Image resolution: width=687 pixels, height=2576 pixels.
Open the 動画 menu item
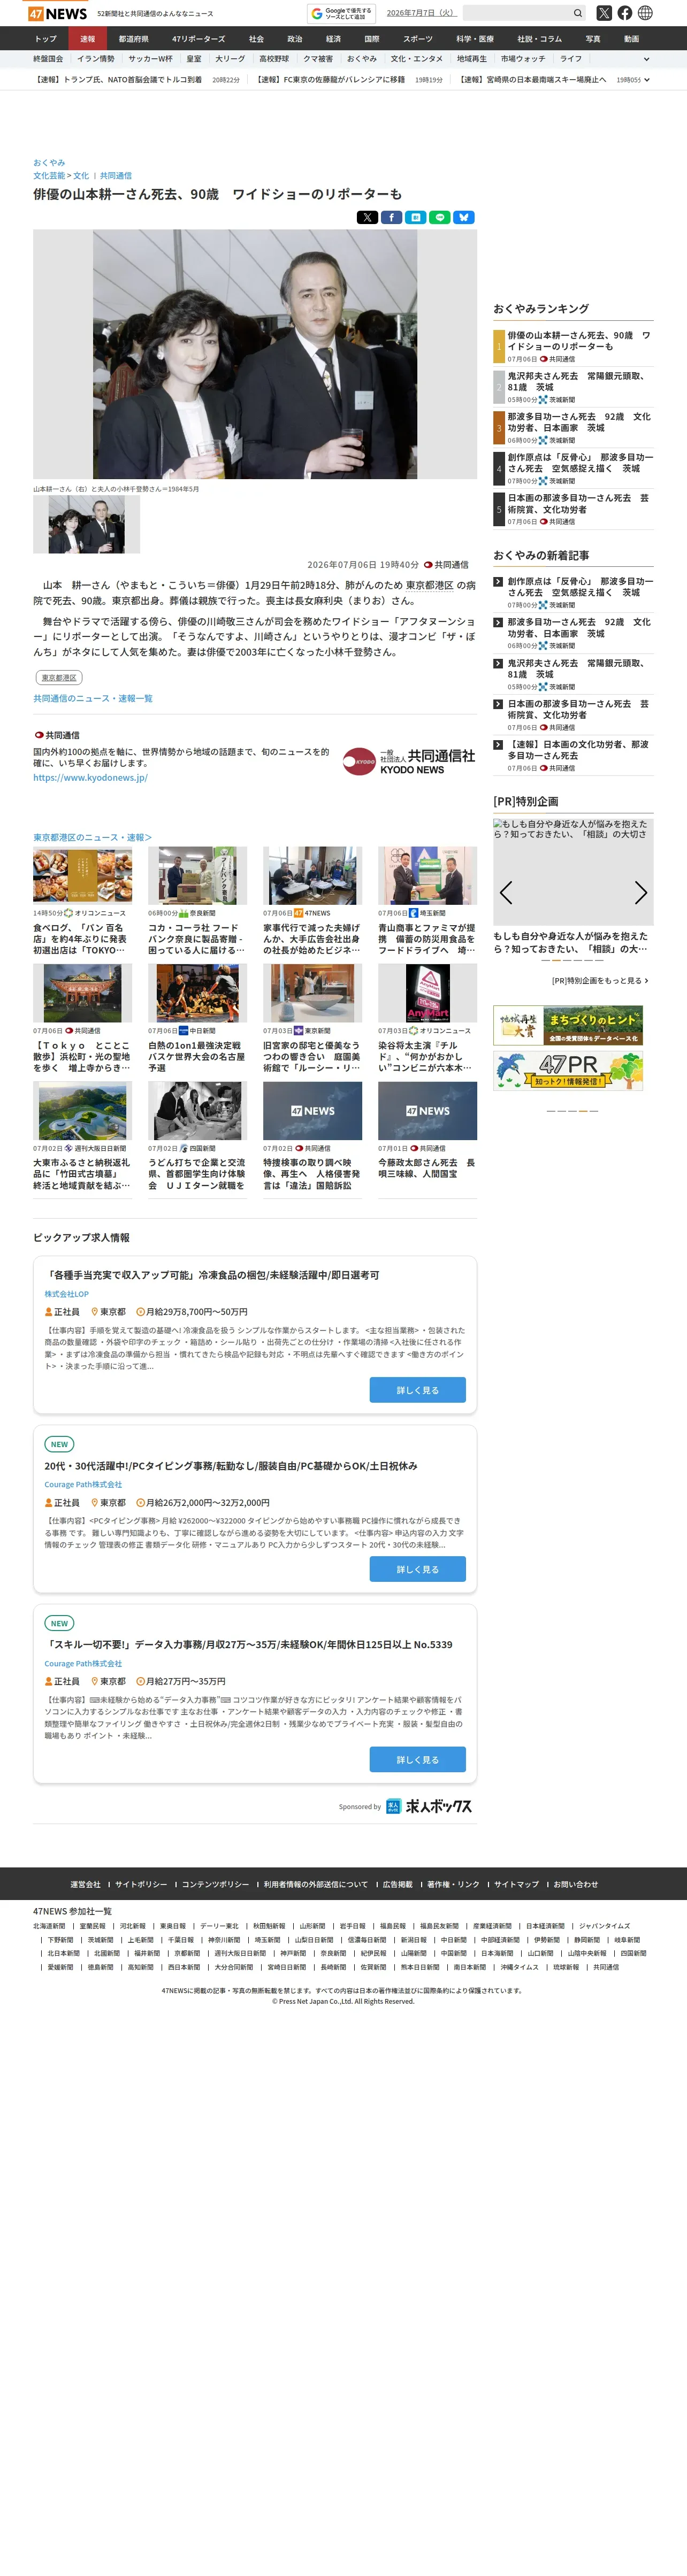631,39
